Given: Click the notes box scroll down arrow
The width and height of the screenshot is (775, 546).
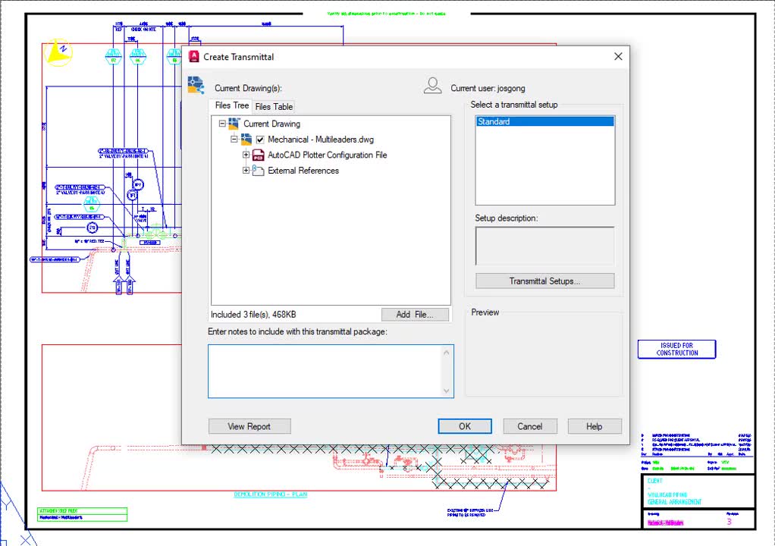Looking at the screenshot, I should pyautogui.click(x=447, y=391).
